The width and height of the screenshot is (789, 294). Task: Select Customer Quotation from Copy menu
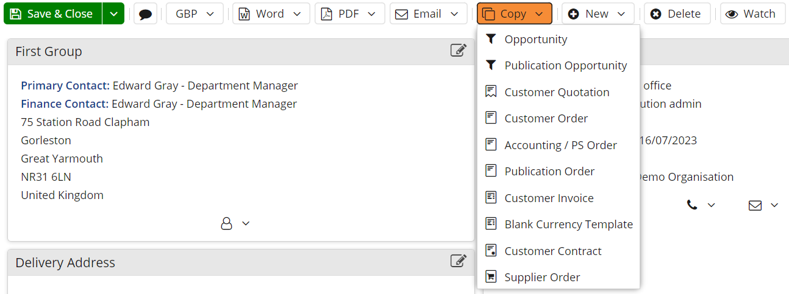[557, 92]
